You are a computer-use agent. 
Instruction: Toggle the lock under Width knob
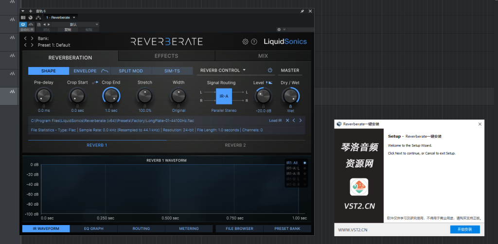[x=178, y=105]
